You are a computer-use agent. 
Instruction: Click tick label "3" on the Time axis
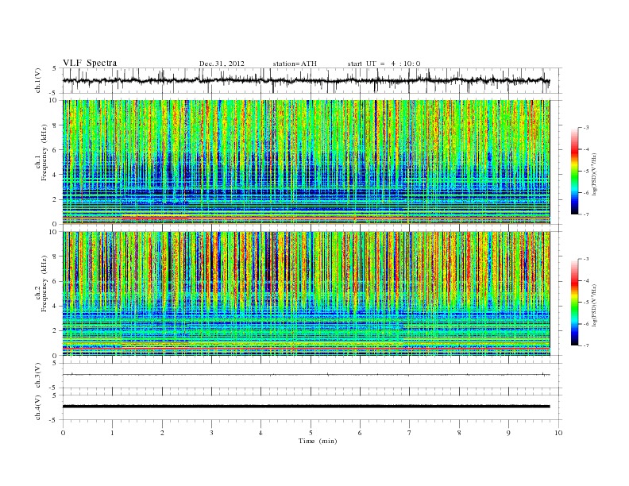[x=211, y=433]
